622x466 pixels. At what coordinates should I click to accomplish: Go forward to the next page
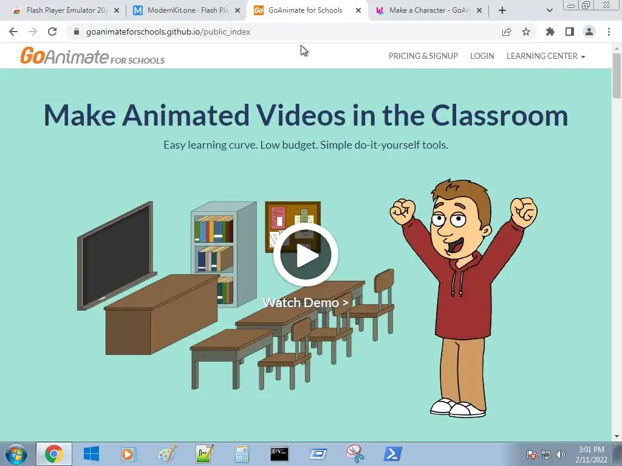33,32
